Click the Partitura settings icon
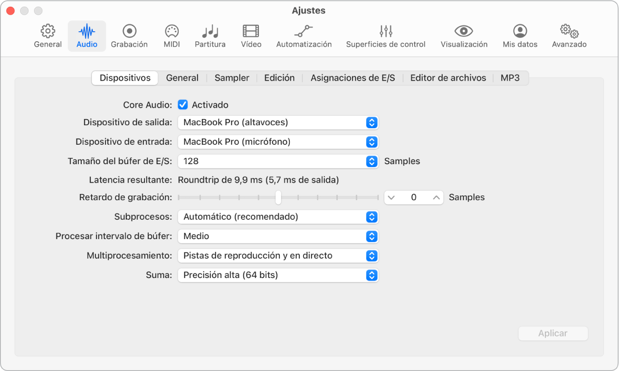 click(x=210, y=36)
